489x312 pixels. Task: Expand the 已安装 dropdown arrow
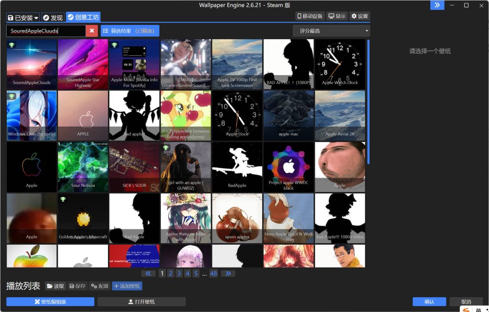[37, 18]
